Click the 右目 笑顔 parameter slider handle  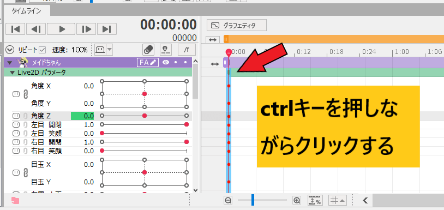[102, 151]
